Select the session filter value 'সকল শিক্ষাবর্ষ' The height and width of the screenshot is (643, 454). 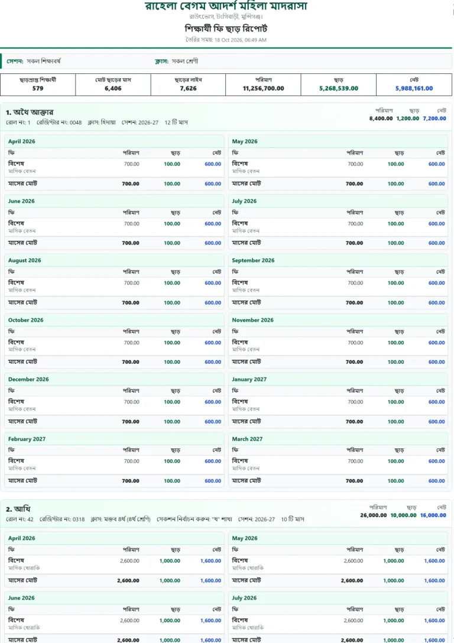point(43,61)
